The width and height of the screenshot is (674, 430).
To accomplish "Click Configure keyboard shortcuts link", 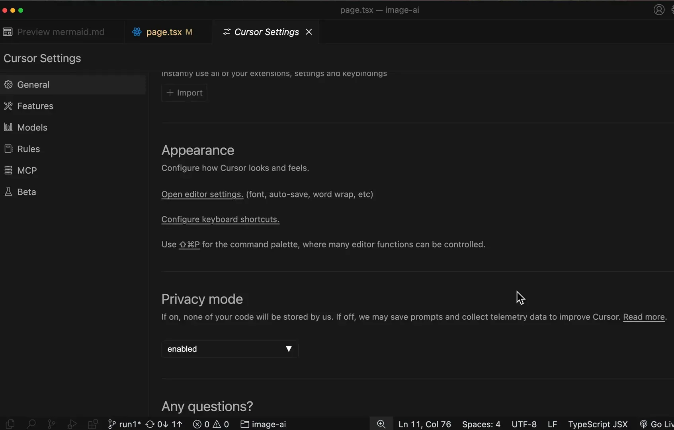I will click(221, 220).
